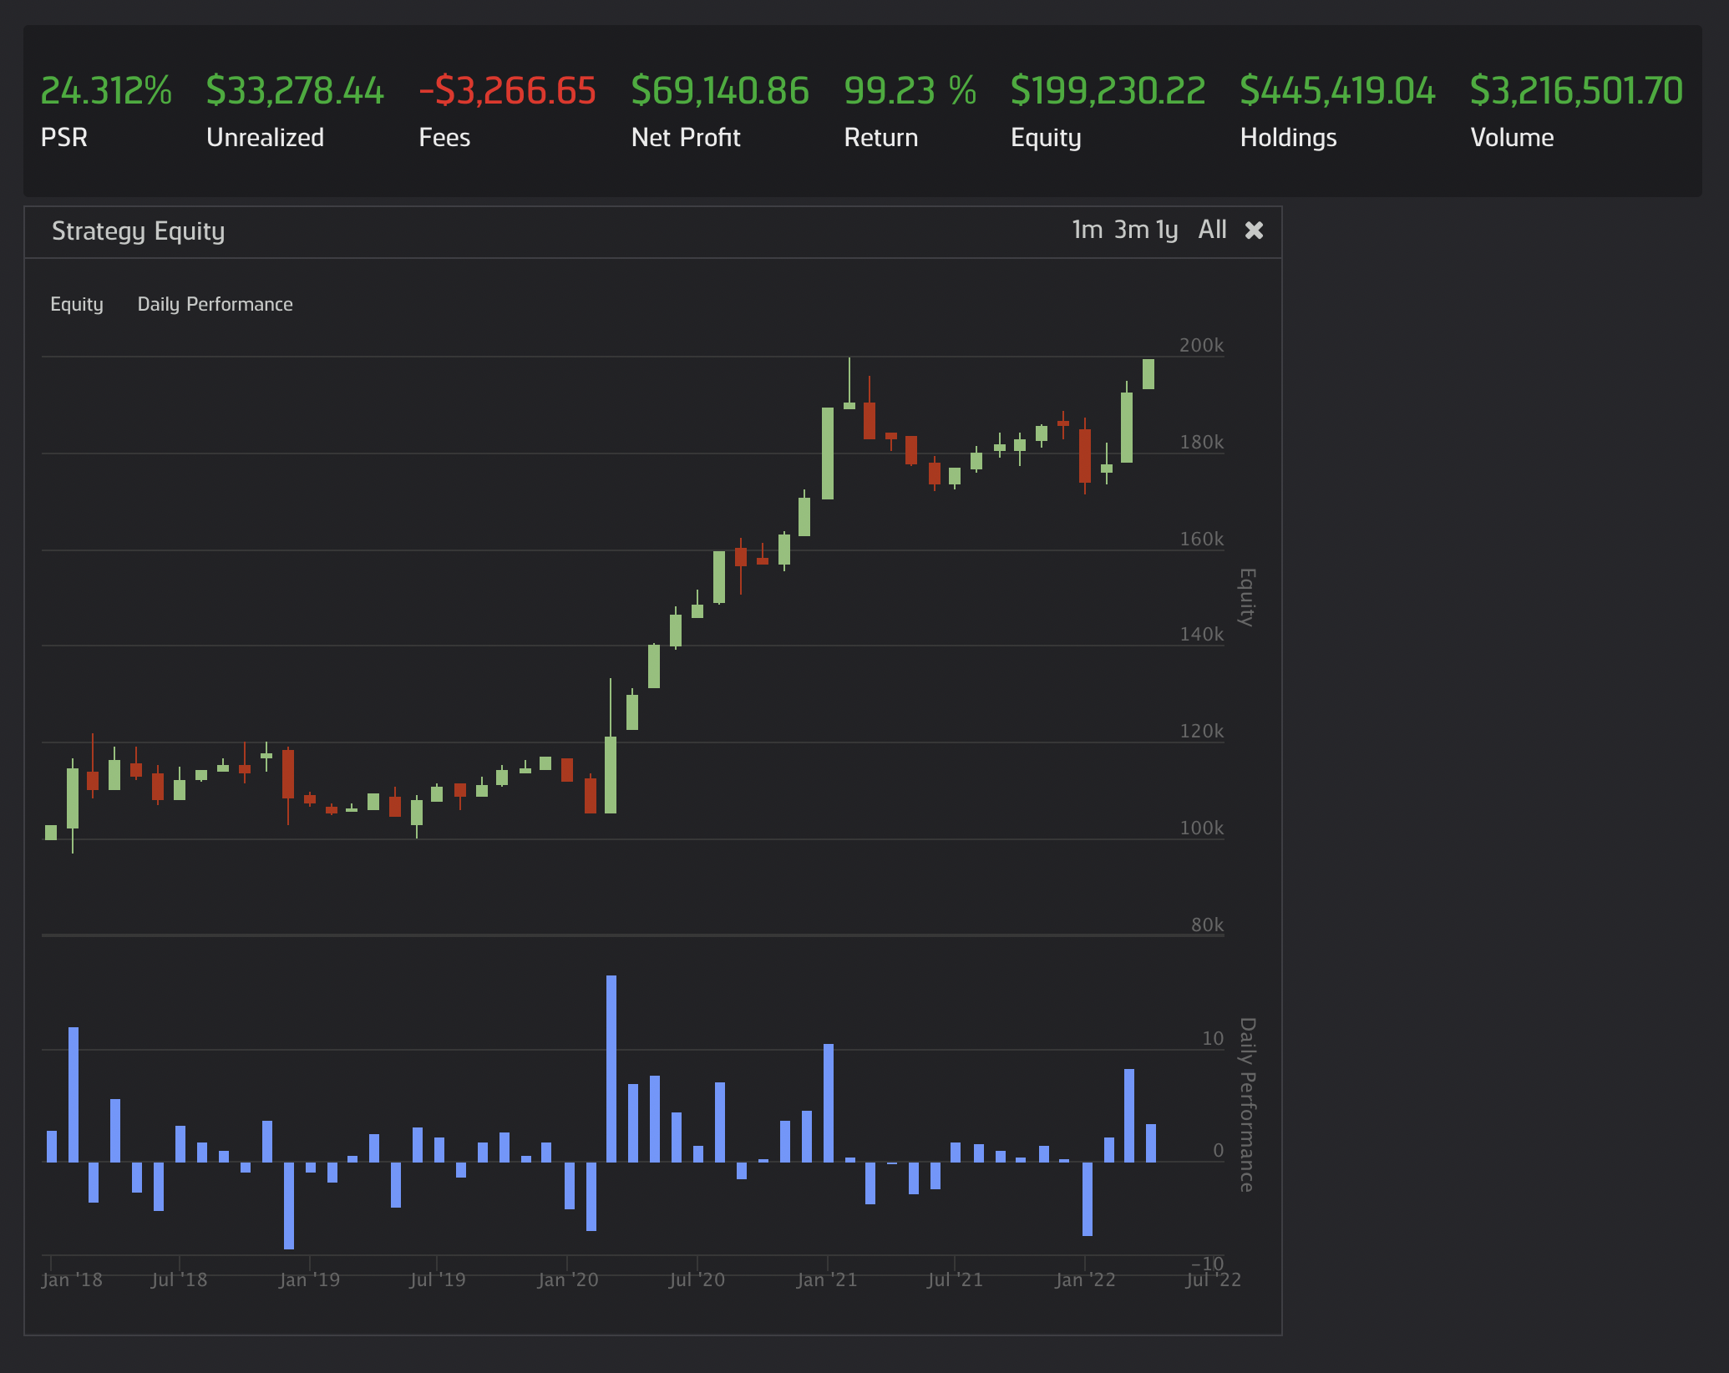
Task: Click the PSR 24.312% statistic
Action: tap(106, 90)
